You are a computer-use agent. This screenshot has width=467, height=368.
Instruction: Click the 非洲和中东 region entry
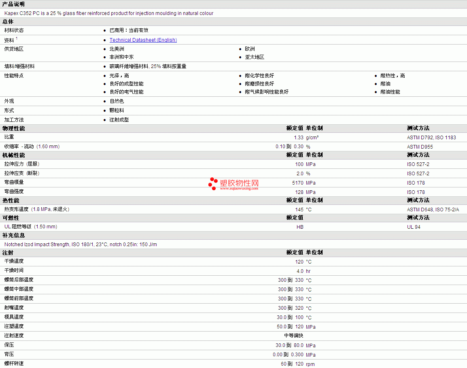[121, 57]
